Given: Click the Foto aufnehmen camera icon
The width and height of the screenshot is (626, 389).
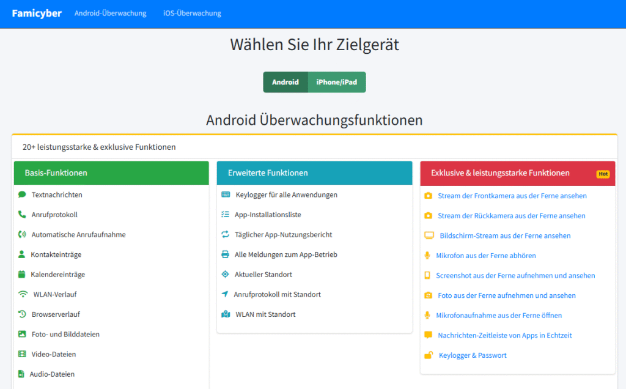Looking at the screenshot, I should click(429, 295).
